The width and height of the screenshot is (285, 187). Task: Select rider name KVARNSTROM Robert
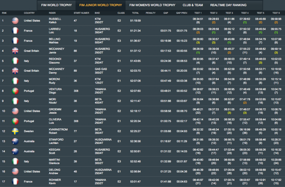tap(58, 131)
